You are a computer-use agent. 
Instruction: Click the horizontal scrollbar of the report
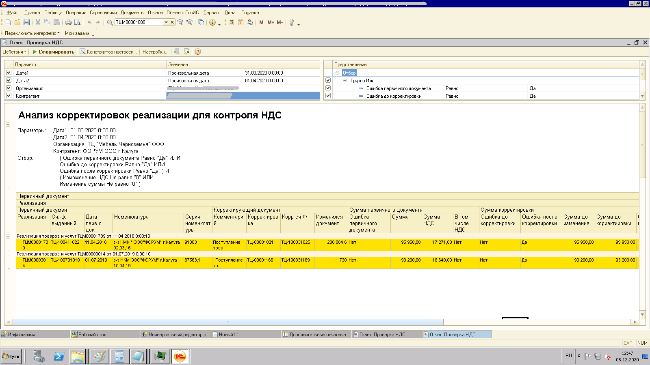(x=227, y=322)
